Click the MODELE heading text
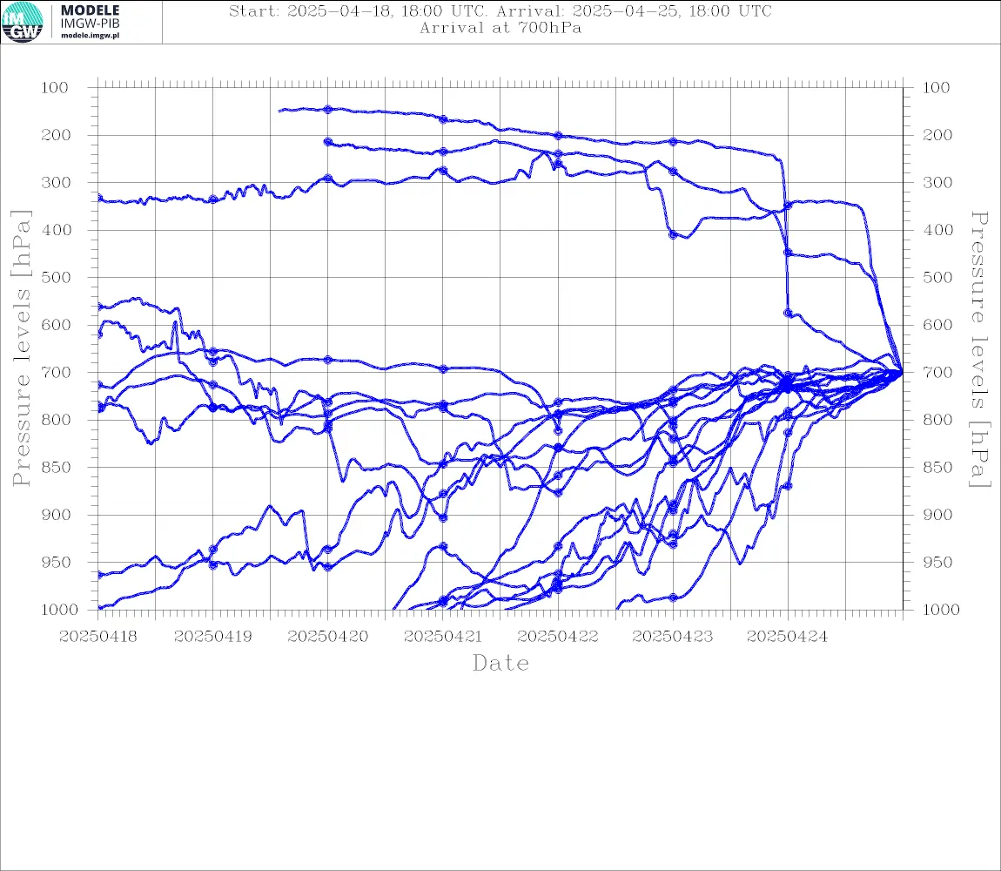 [90, 10]
